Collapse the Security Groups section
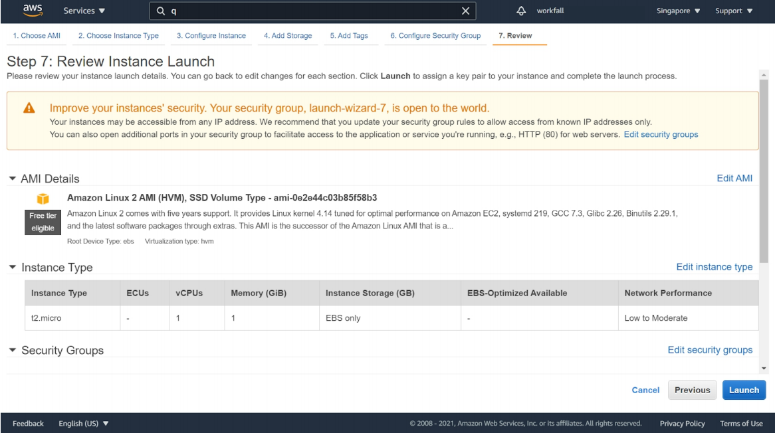The width and height of the screenshot is (775, 433). point(13,350)
